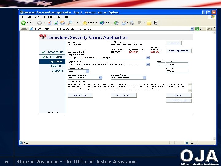Image resolution: width=221 pixels, height=166 pixels.
Task: Click the IE title bar page icon
Action: tap(21, 12)
